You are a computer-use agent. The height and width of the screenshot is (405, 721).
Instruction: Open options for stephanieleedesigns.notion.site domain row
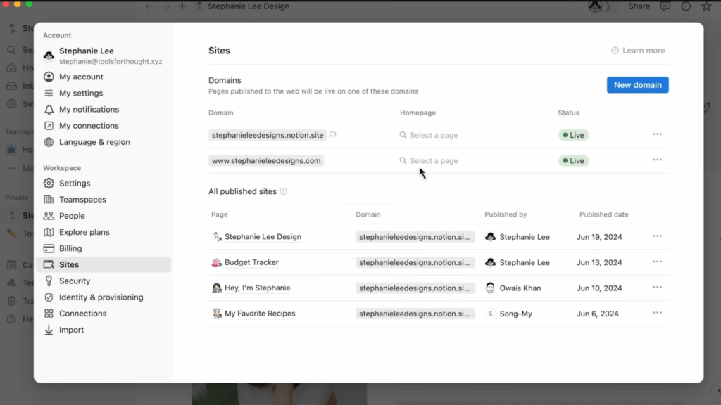coord(657,134)
